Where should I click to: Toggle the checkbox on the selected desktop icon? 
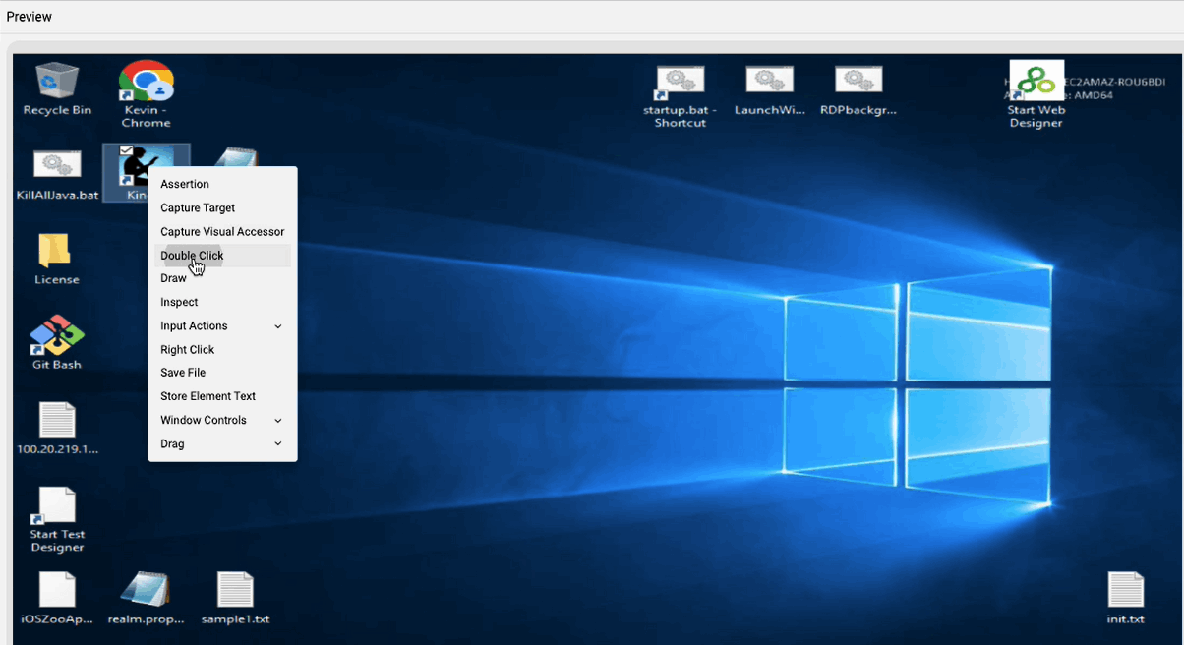tap(126, 150)
